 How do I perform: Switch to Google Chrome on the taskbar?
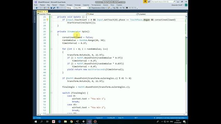[71, 122]
